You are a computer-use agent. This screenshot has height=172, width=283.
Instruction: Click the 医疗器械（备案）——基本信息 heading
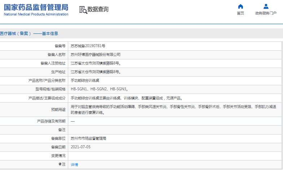[29, 33]
